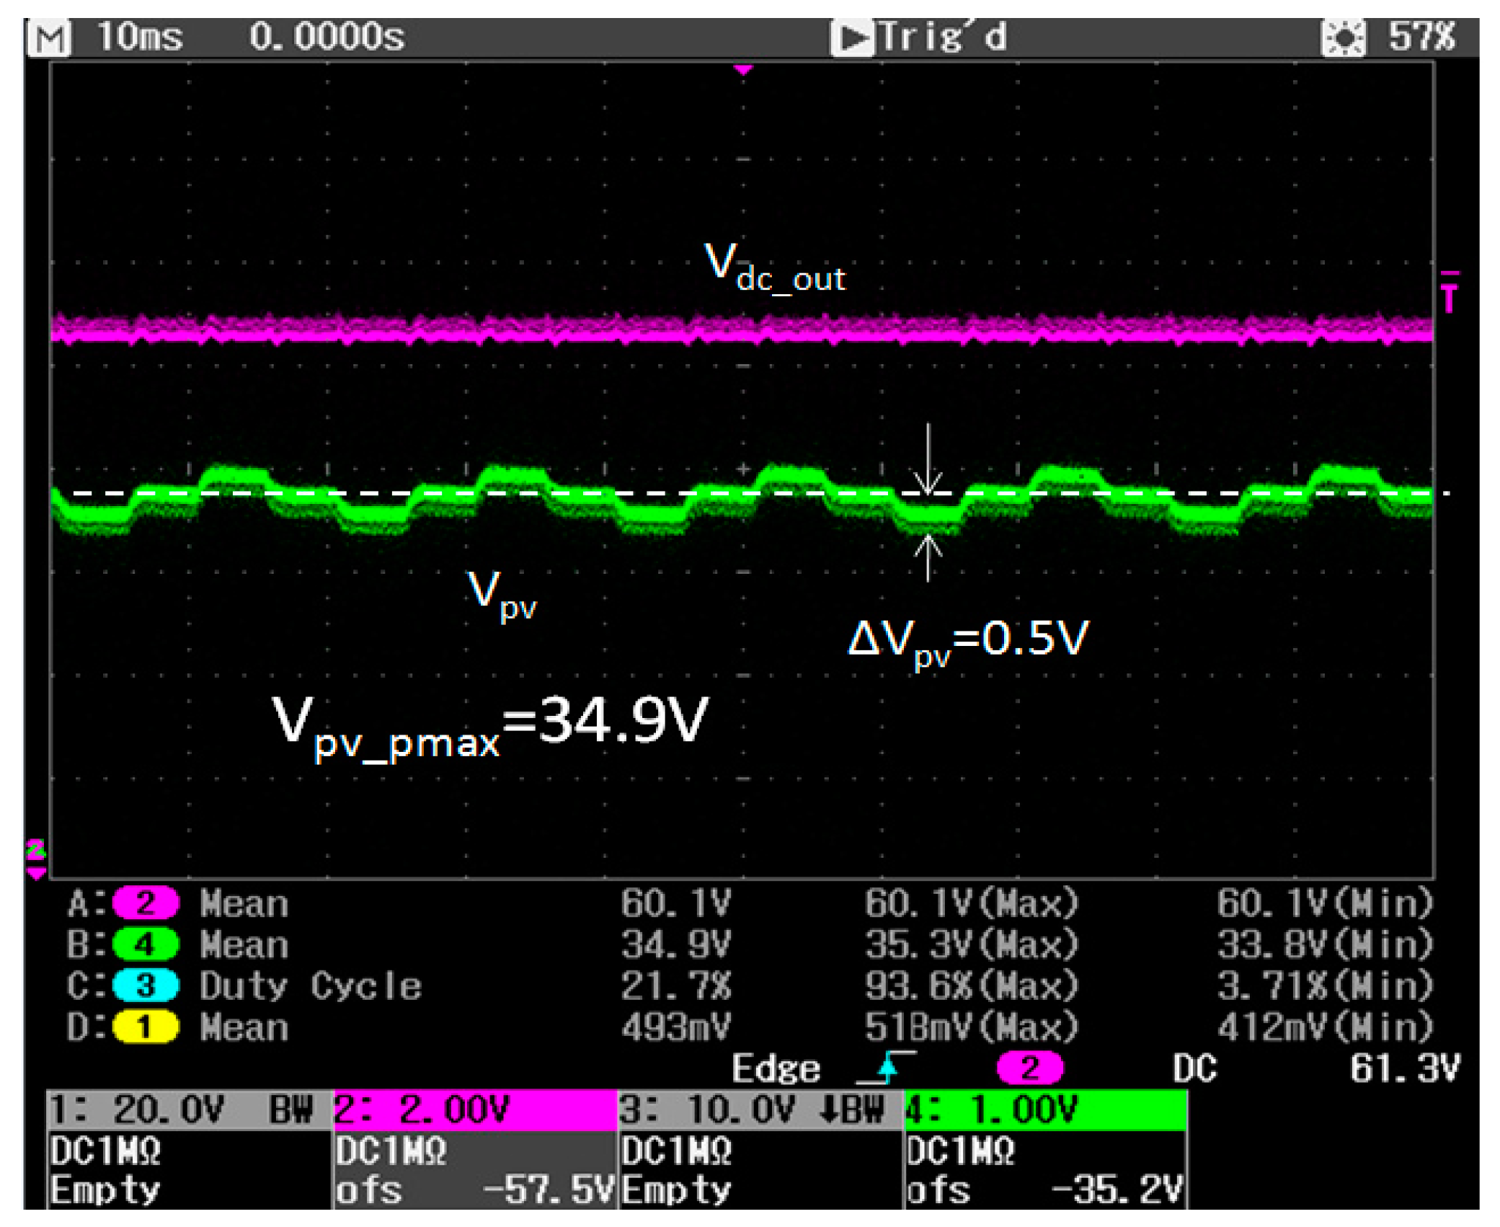Click the Edge trigger type label
The image size is (1500, 1227).
(x=776, y=1068)
